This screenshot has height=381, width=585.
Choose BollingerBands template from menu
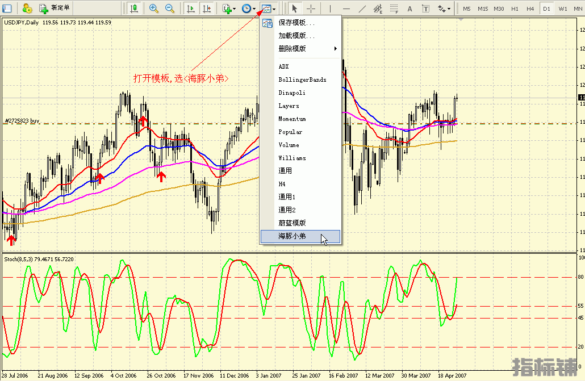[302, 79]
